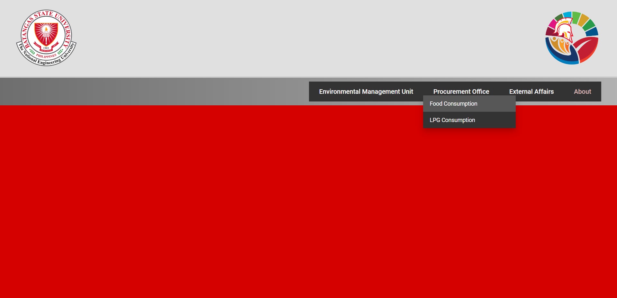Open the External Affairs dropdown menu
The width and height of the screenshot is (617, 298).
531,92
